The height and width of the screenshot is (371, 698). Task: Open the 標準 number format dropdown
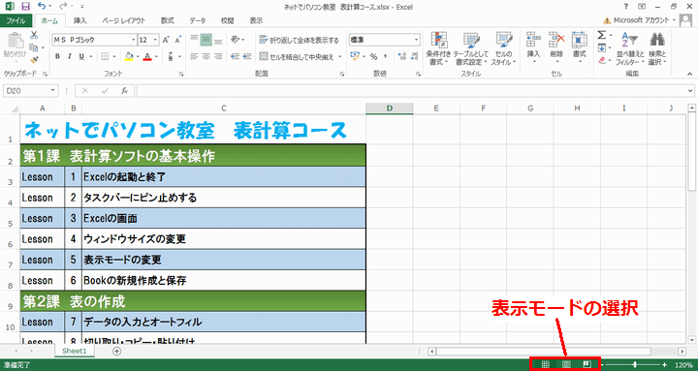tap(416, 40)
